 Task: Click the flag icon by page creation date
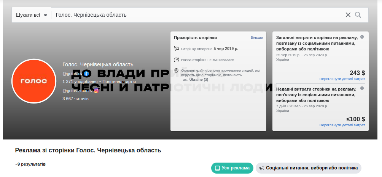tap(177, 49)
